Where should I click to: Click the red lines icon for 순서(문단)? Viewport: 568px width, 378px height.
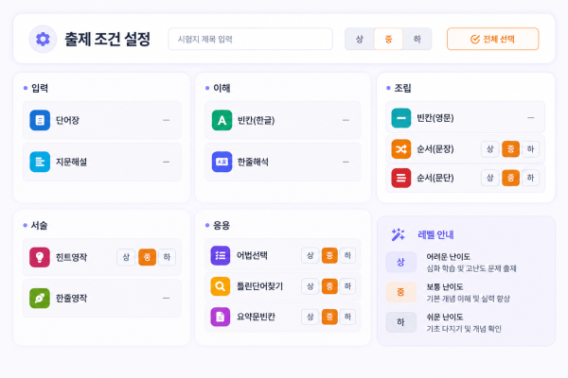pos(401,178)
